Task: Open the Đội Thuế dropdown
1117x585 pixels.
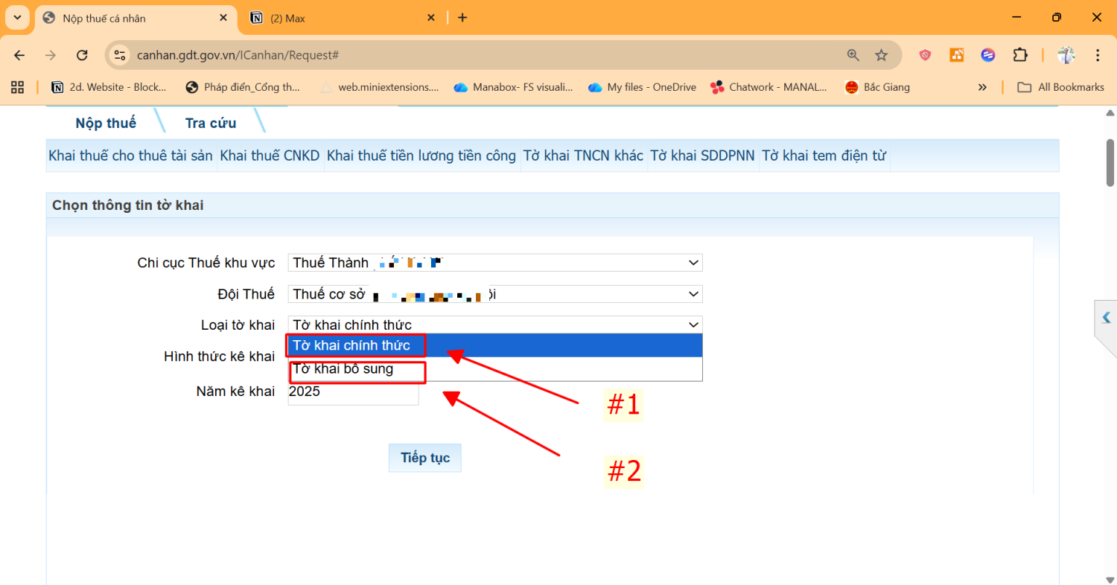Action: [x=494, y=294]
